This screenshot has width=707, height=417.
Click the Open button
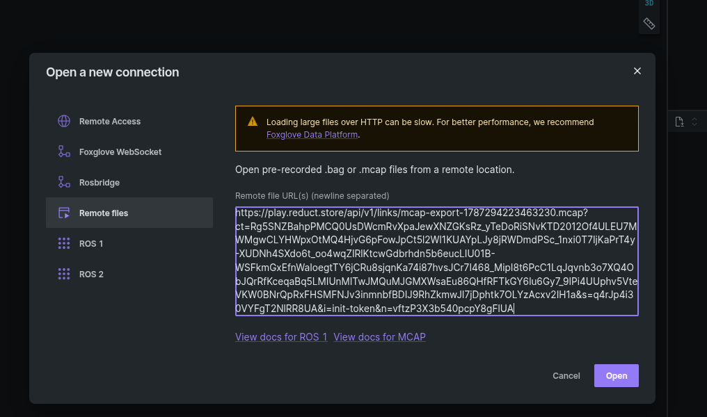click(x=617, y=375)
